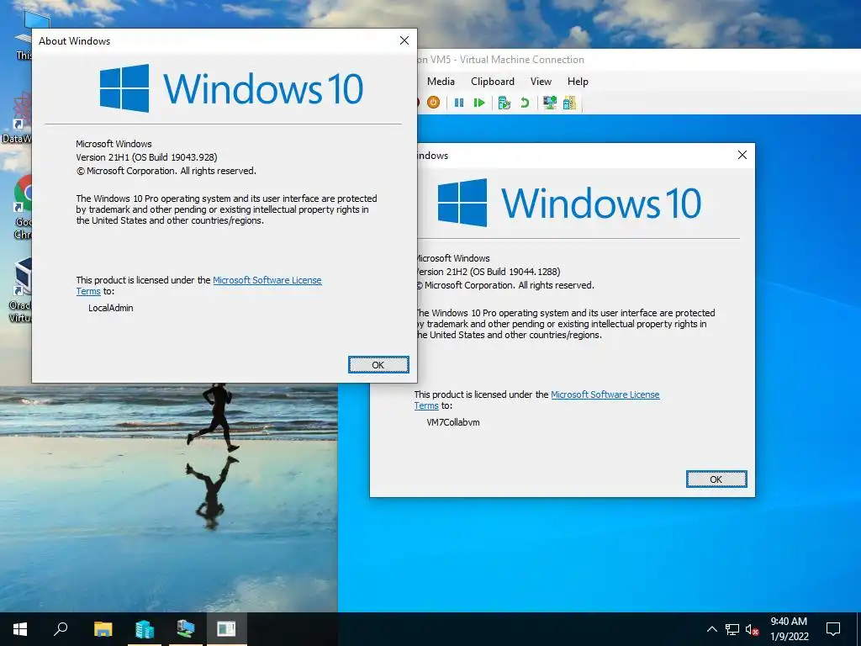Viewport: 861px width, 646px height.
Task: Switch to the Virtual Machine Connection taskbar icon
Action: pyautogui.click(x=186, y=629)
